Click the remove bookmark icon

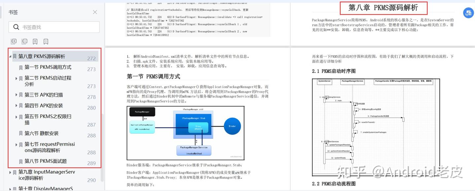click(x=45, y=41)
